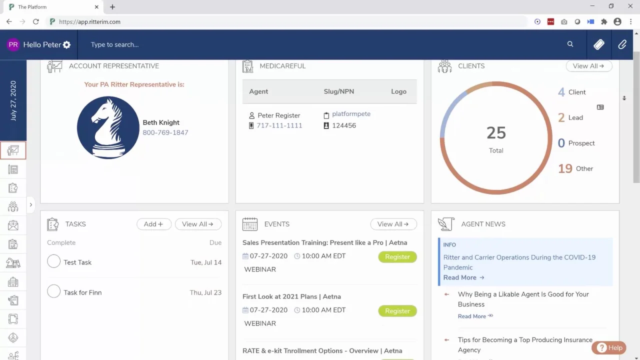Expand the left sidebar with the chevron
This screenshot has height=360, width=640.
(x=30, y=204)
